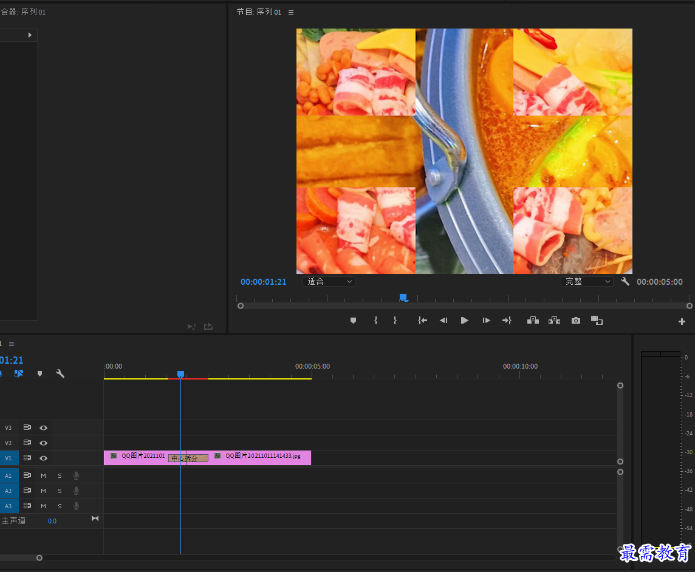This screenshot has height=572, width=695.
Task: Select the 中心拆分 transition
Action: pos(188,458)
